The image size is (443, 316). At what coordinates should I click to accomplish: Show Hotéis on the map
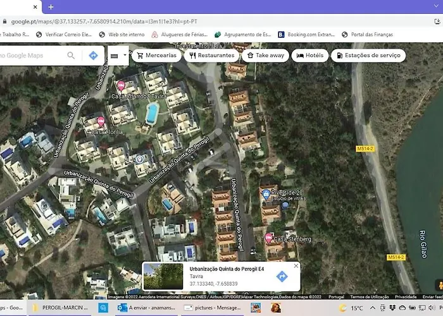click(x=310, y=56)
